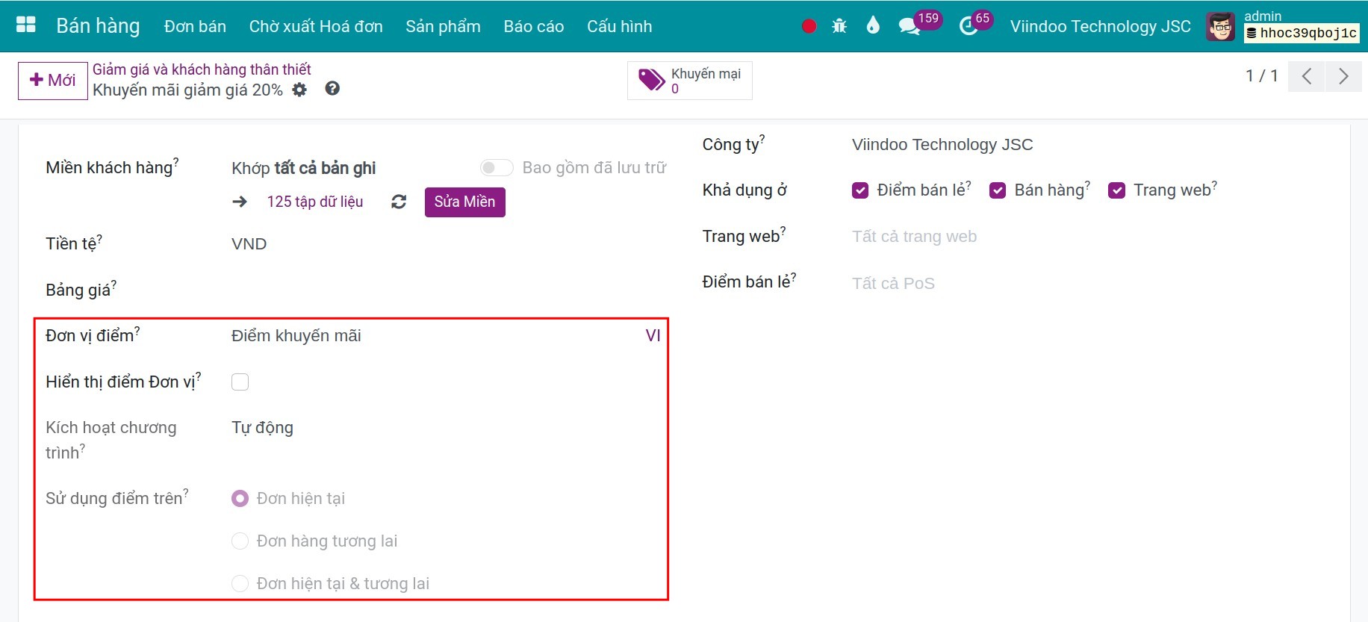
Task: Open Giảm giá và khách hàng thân thiết breadcrumb
Action: click(x=202, y=69)
